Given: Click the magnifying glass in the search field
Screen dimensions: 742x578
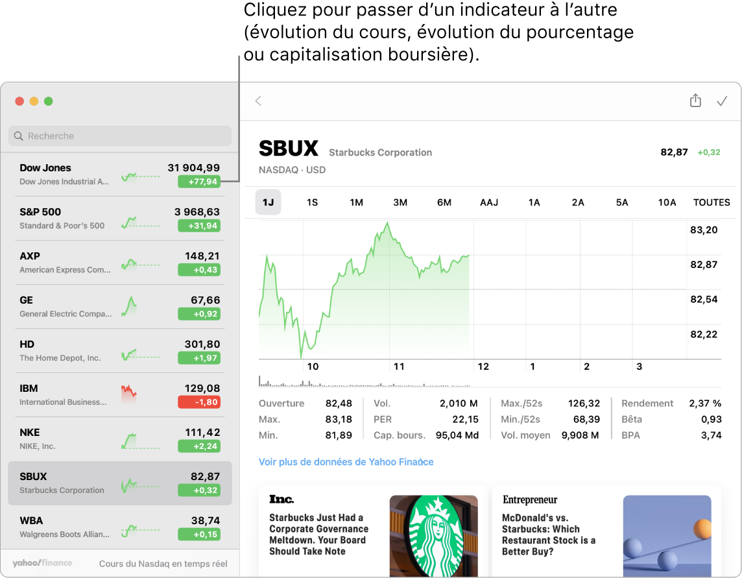Looking at the screenshot, I should [19, 136].
